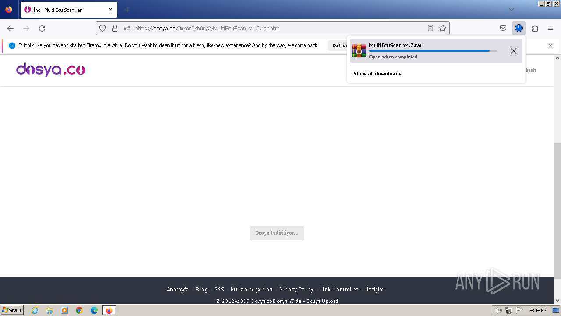Open the Anasayfa footer link
The height and width of the screenshot is (316, 561).
point(178,289)
